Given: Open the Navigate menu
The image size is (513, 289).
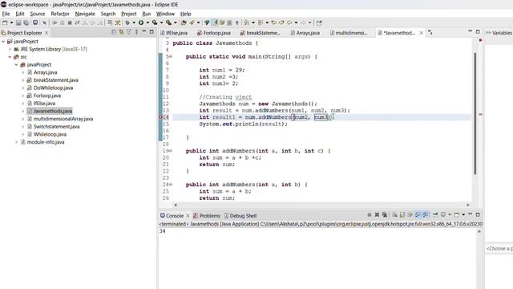Looking at the screenshot, I should [85, 14].
